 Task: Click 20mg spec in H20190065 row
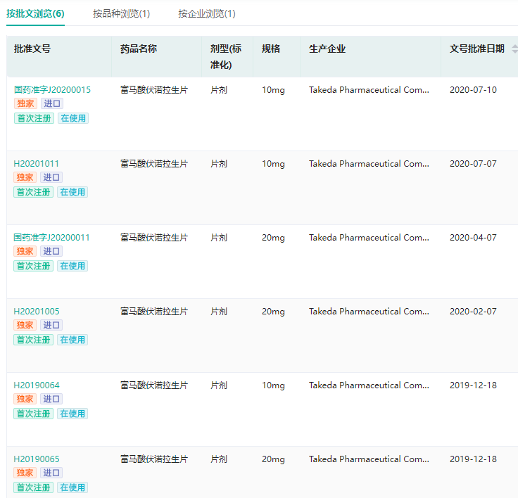273,460
